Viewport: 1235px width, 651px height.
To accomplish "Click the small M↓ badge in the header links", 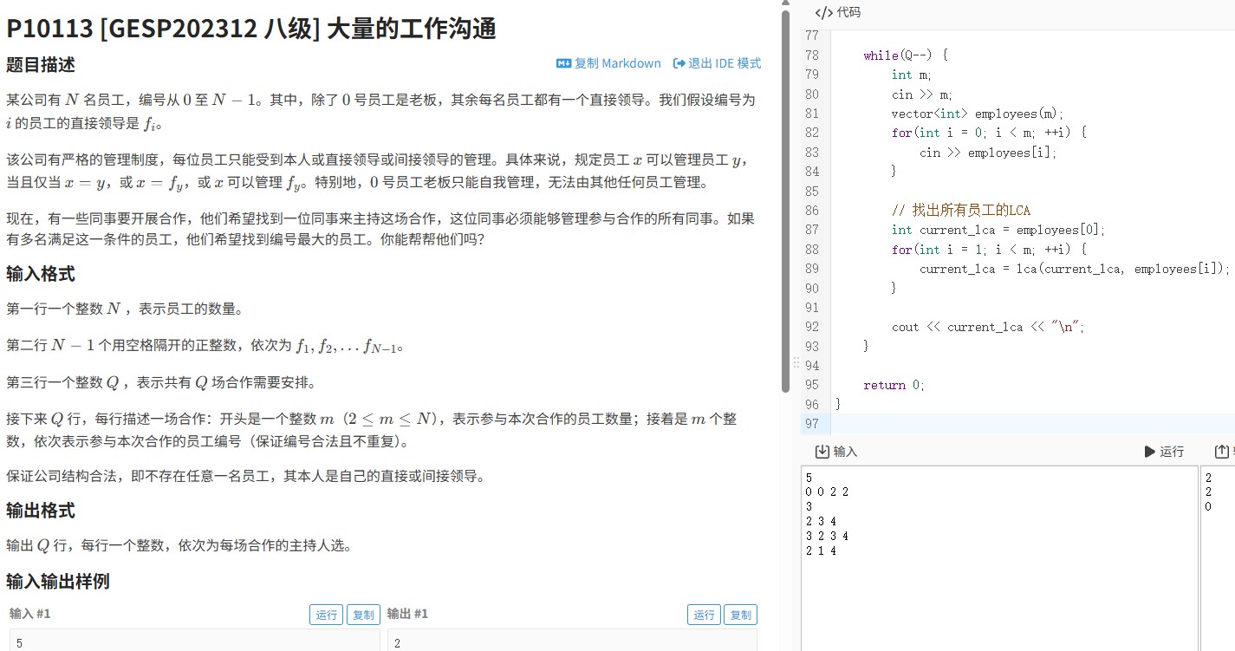I will [564, 63].
